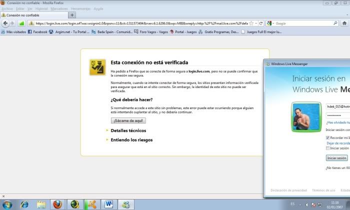Open the Historial menu

(41, 8)
